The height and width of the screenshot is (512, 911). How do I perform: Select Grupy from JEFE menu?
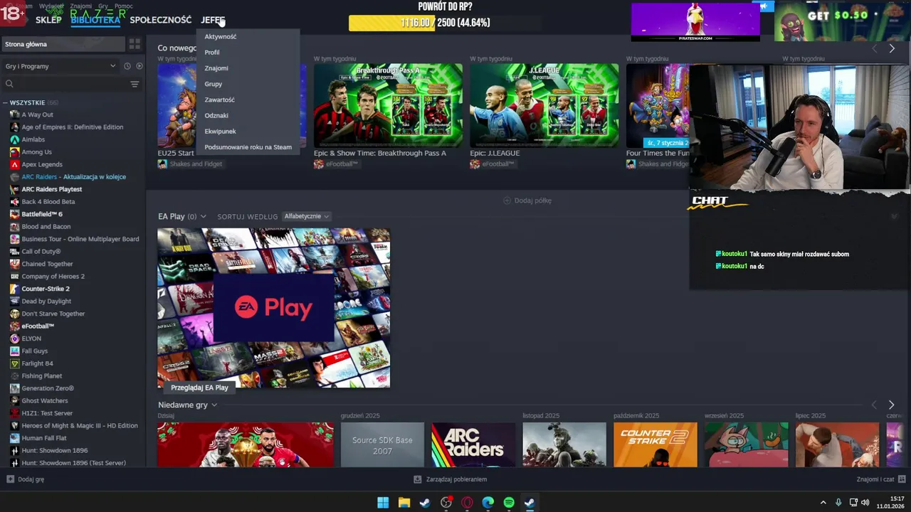(x=214, y=84)
